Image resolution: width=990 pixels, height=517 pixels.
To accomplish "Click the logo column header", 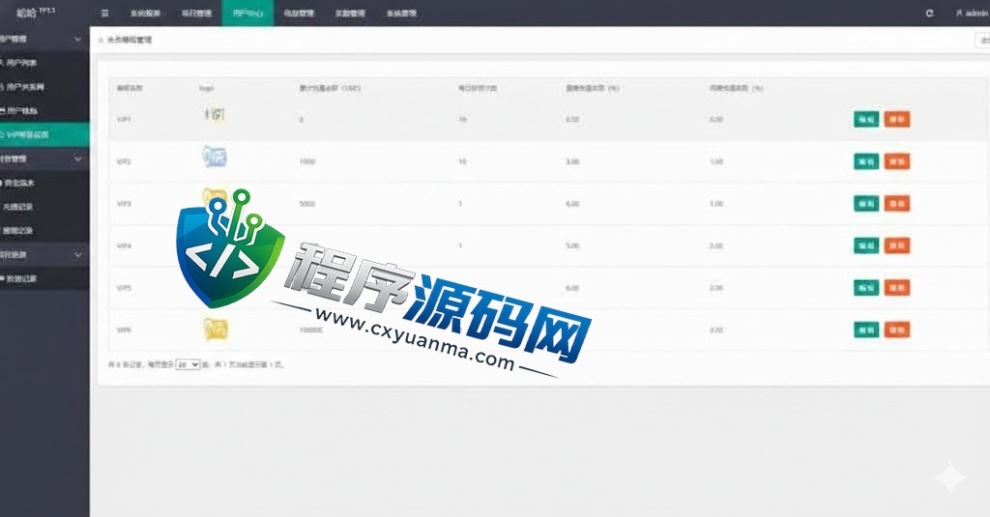I will pos(207,88).
